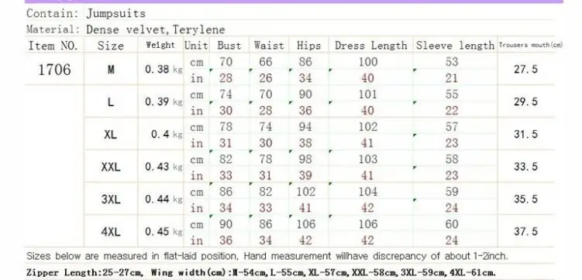Click the 'Bust' column header
The height and width of the screenshot is (280, 582).
[x=229, y=46]
